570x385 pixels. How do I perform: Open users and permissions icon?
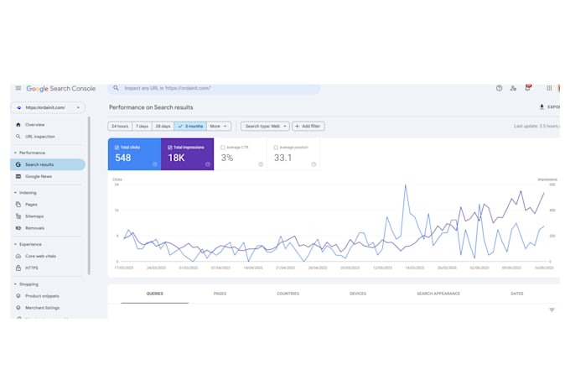[513, 88]
